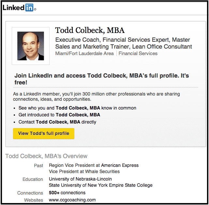Click the Past section label
209x205 pixels.
38,166
